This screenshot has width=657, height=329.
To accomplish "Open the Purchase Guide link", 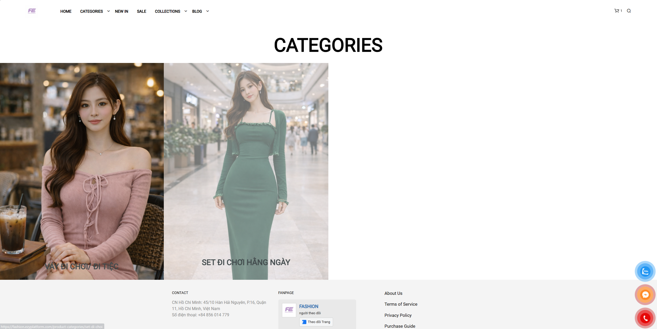I will [400, 326].
